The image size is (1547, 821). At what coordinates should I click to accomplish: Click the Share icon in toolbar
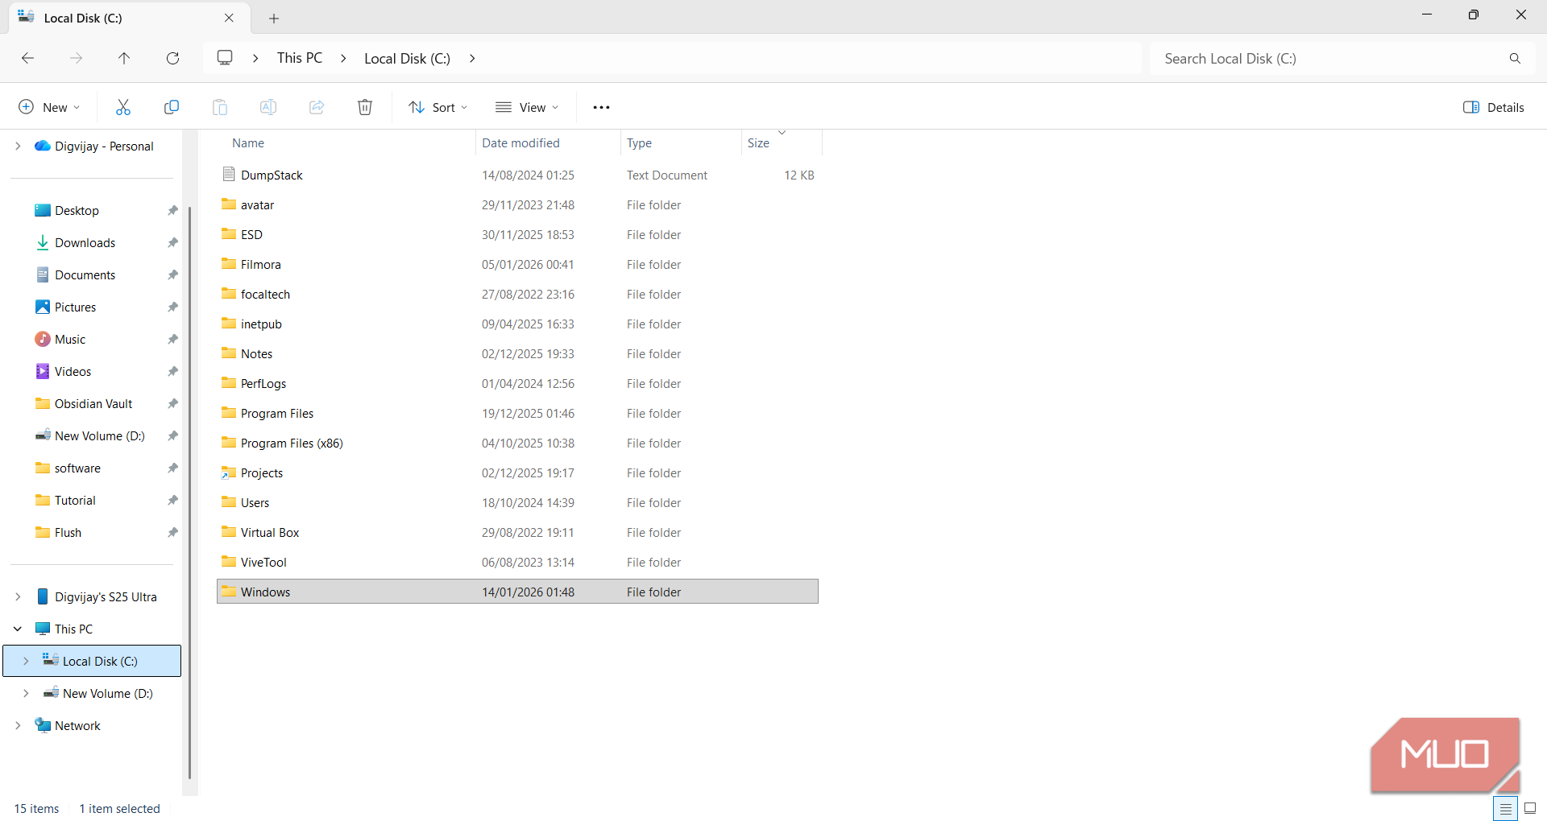[x=317, y=107]
